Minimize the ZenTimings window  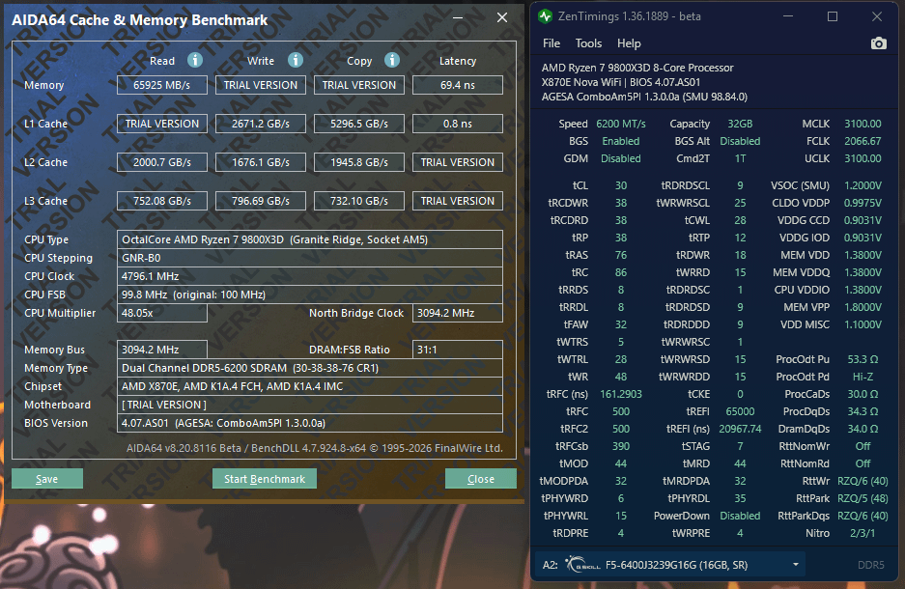787,16
